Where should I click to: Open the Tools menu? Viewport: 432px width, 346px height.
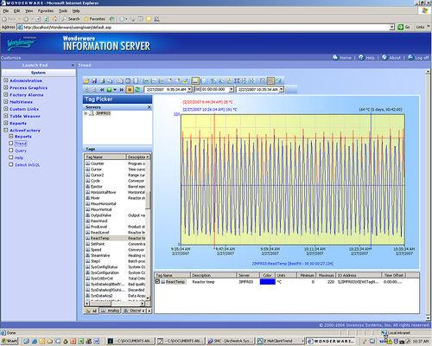[63, 11]
